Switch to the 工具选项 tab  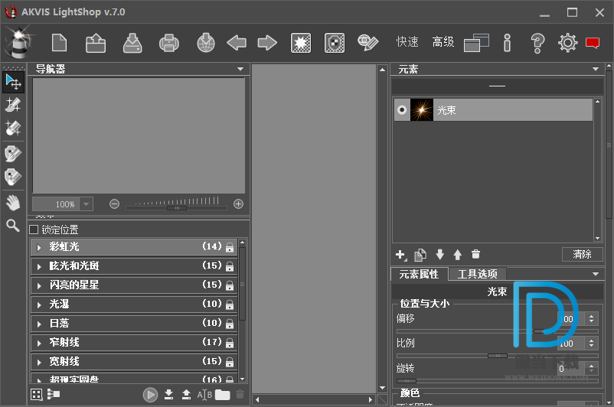point(477,274)
